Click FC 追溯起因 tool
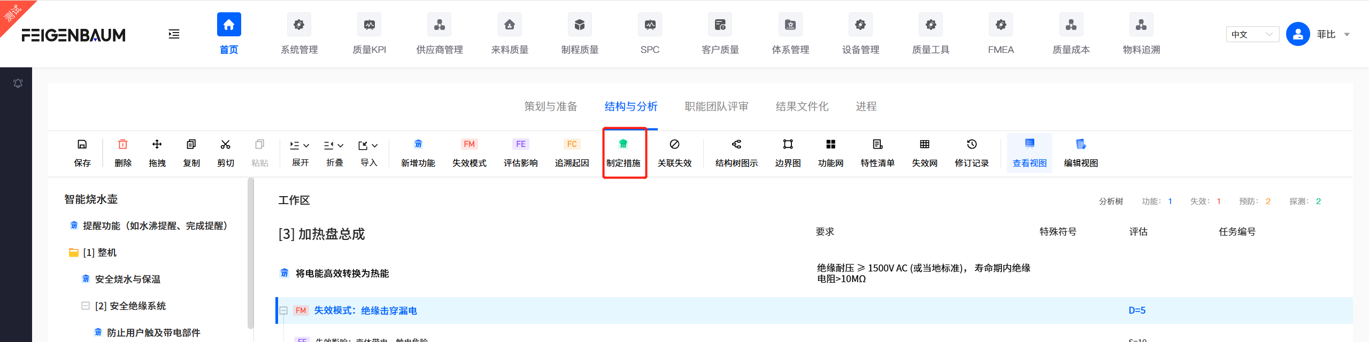 (x=572, y=153)
